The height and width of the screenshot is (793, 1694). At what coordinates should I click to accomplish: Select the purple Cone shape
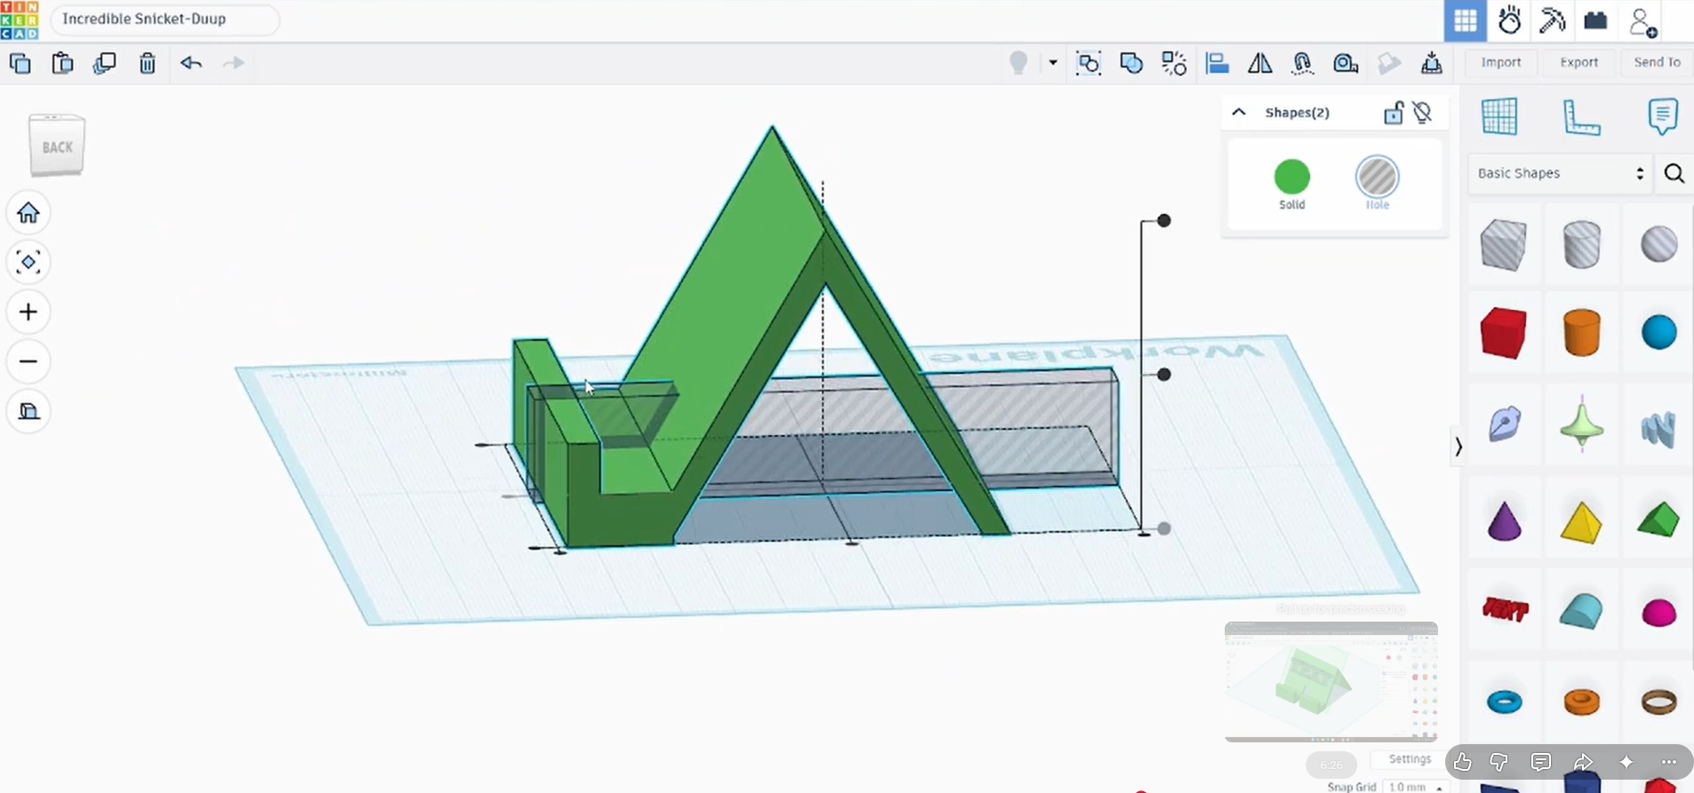[x=1504, y=521]
